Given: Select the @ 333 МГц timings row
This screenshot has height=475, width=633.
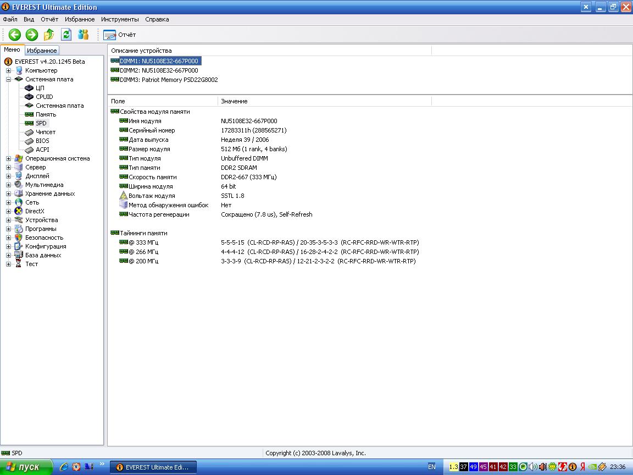Looking at the screenshot, I should point(269,243).
